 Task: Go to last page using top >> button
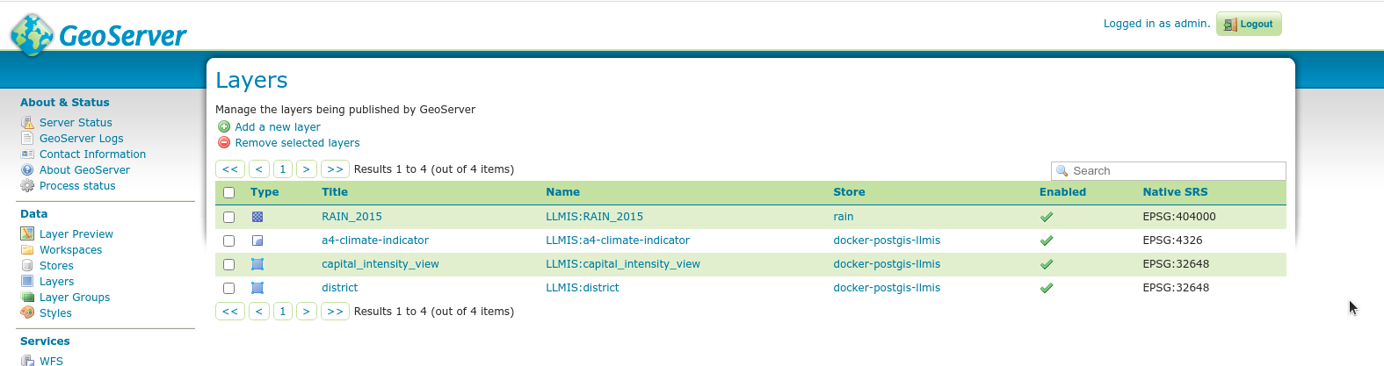pyautogui.click(x=335, y=169)
